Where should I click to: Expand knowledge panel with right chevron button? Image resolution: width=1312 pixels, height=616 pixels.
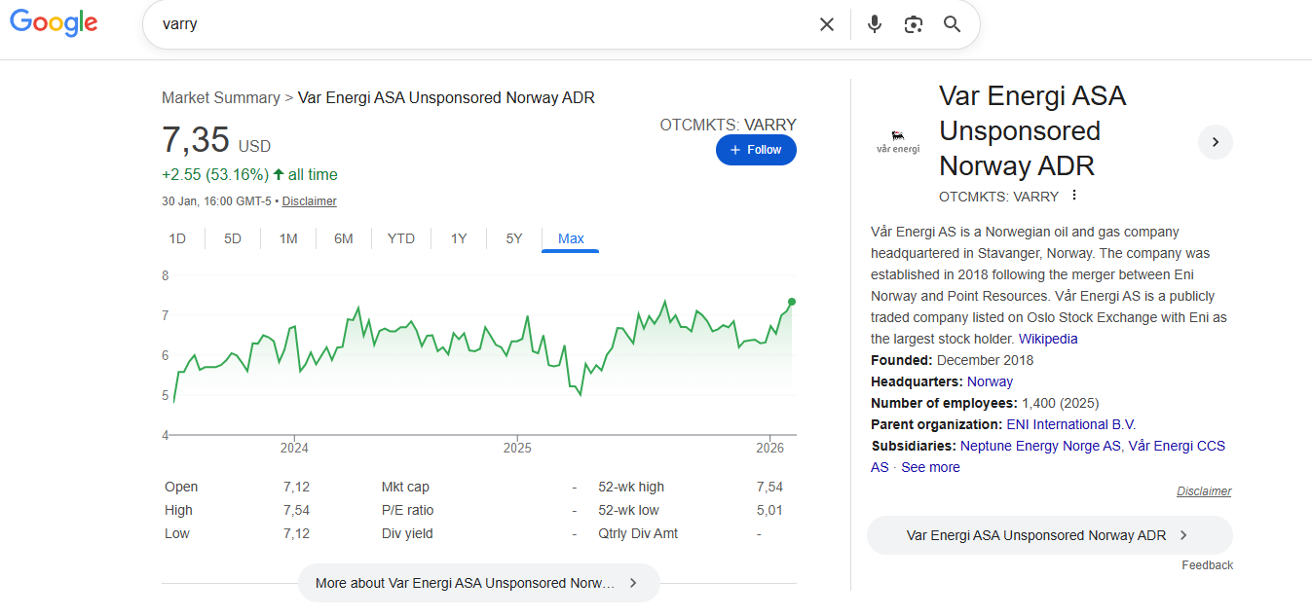pos(1215,142)
